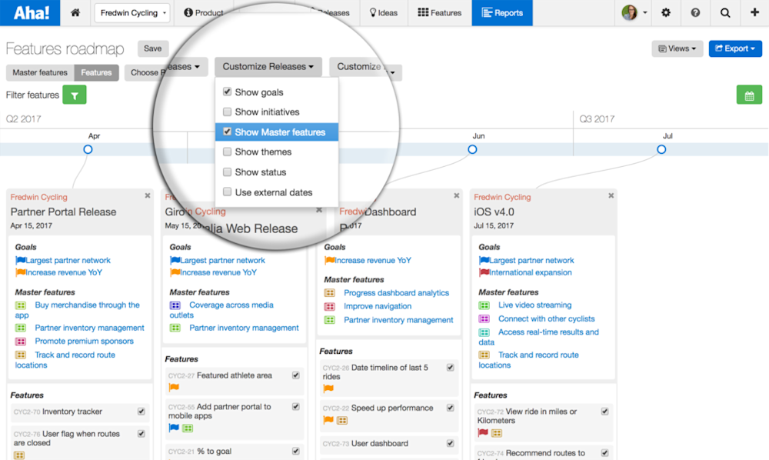This screenshot has height=460, width=769.
Task: Expand the Fredwin Cycling product selector
Action: (x=131, y=13)
